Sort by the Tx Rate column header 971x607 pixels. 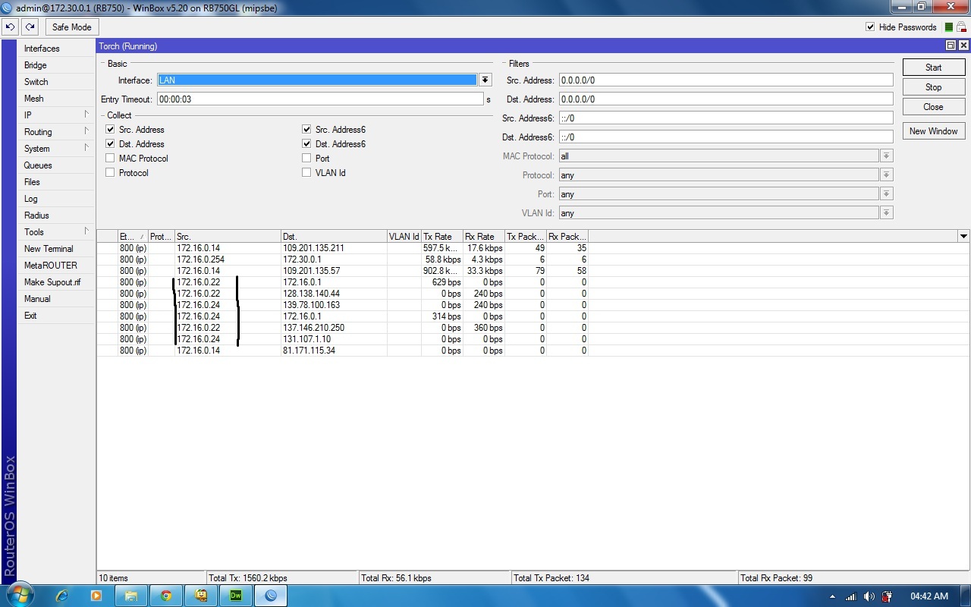442,237
